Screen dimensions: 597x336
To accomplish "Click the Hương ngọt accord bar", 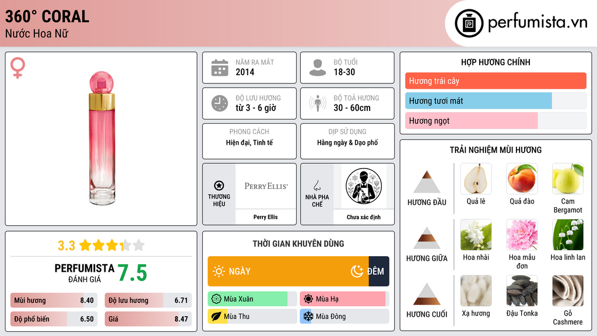I will point(496,120).
